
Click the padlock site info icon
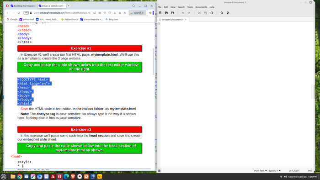point(31,13)
